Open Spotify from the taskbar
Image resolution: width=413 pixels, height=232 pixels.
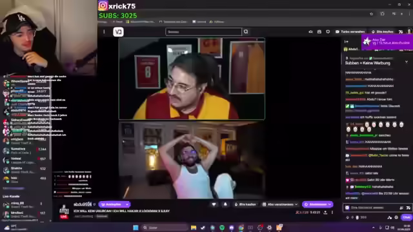tap(222, 227)
